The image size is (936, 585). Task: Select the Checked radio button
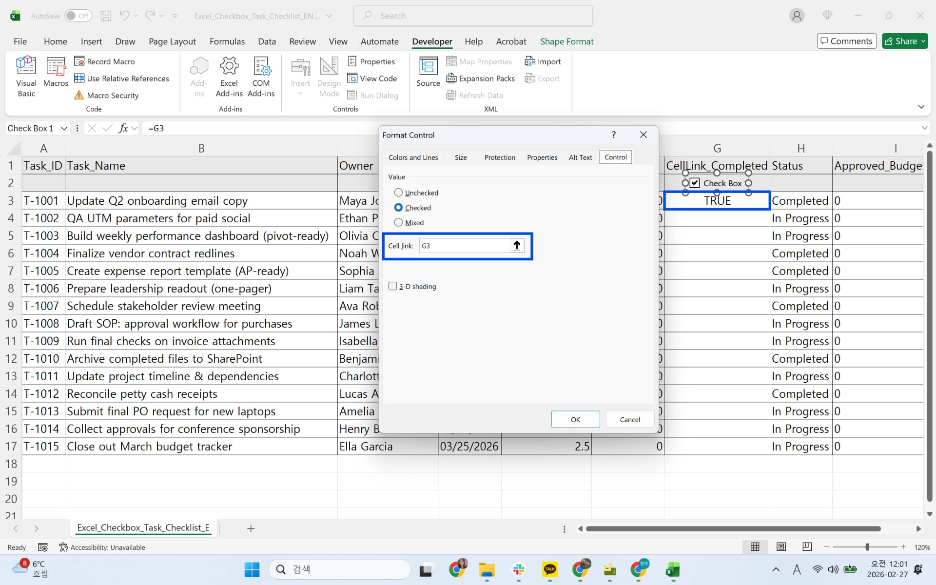(398, 207)
